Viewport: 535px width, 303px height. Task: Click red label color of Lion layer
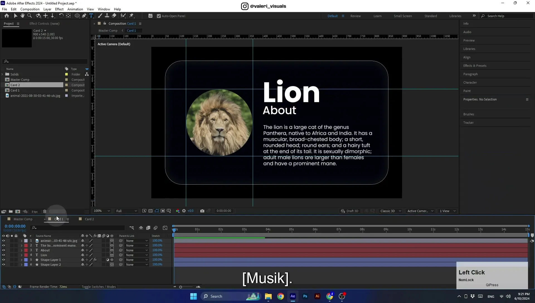click(26, 255)
